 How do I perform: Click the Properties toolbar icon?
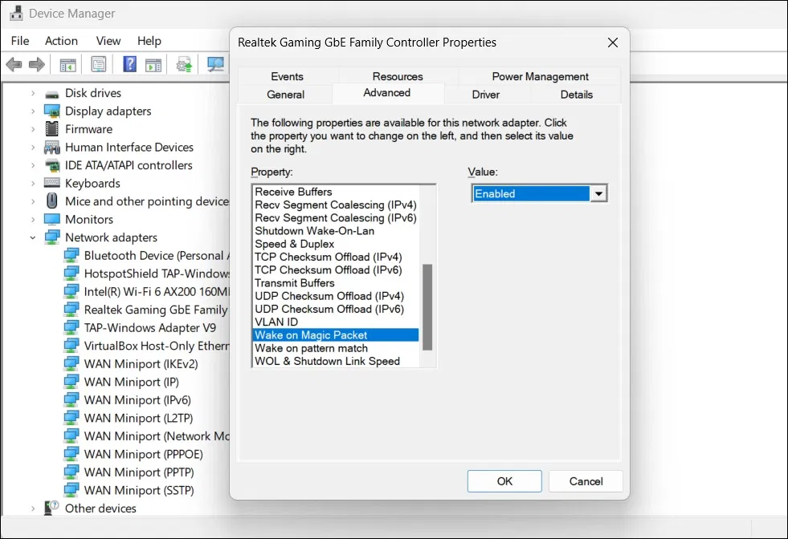tap(99, 64)
